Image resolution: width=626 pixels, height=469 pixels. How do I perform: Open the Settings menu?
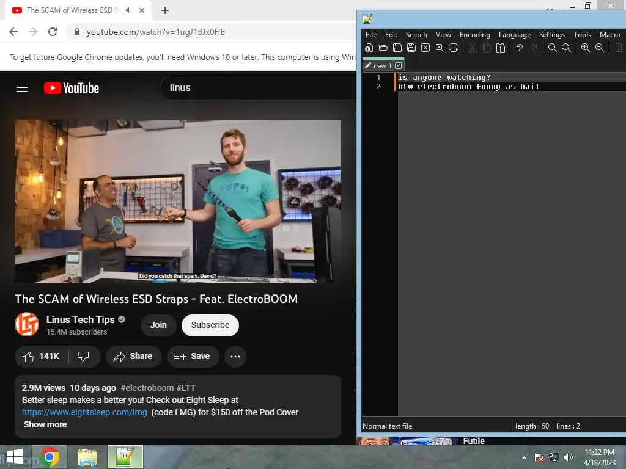(552, 35)
